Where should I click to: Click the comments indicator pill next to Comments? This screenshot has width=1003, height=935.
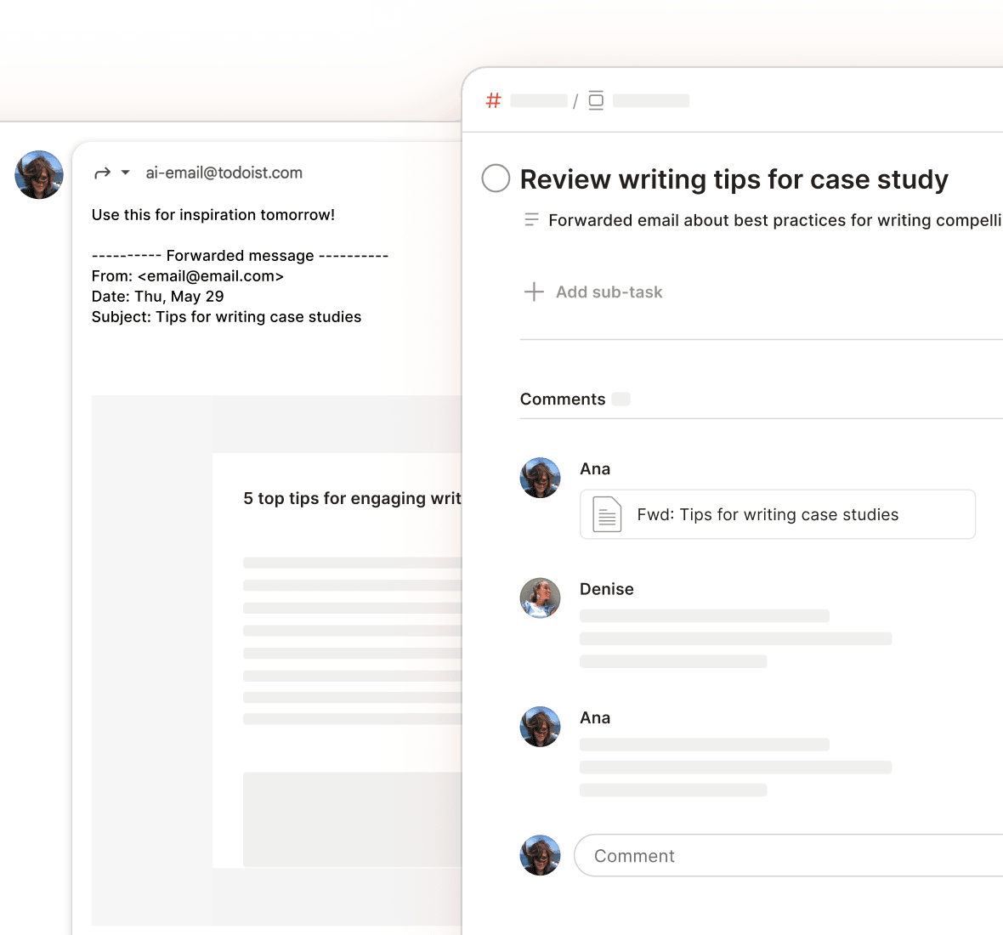click(x=620, y=399)
